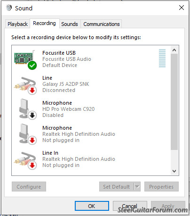
Task: Open the Sounds tab
Action: point(70,24)
